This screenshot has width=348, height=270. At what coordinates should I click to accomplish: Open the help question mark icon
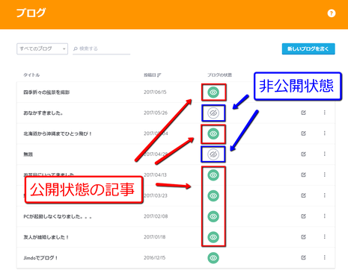332,13
